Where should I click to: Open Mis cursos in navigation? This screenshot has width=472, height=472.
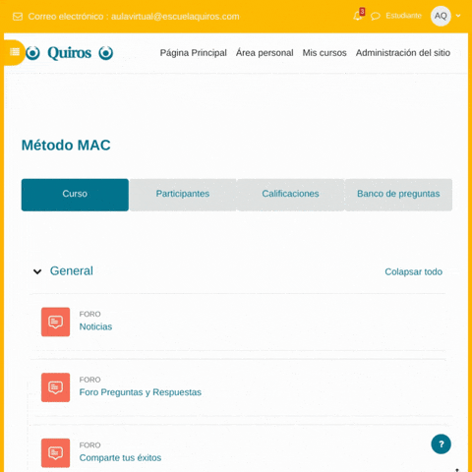pyautogui.click(x=324, y=53)
